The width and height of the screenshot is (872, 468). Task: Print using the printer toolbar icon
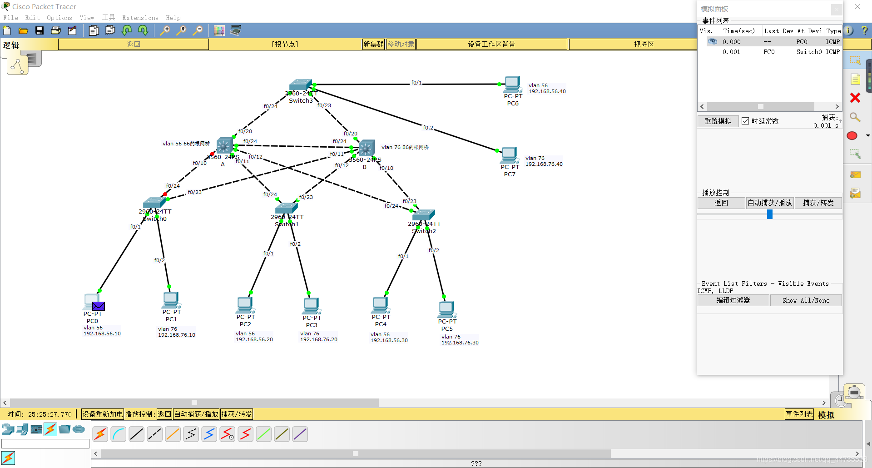tap(56, 30)
